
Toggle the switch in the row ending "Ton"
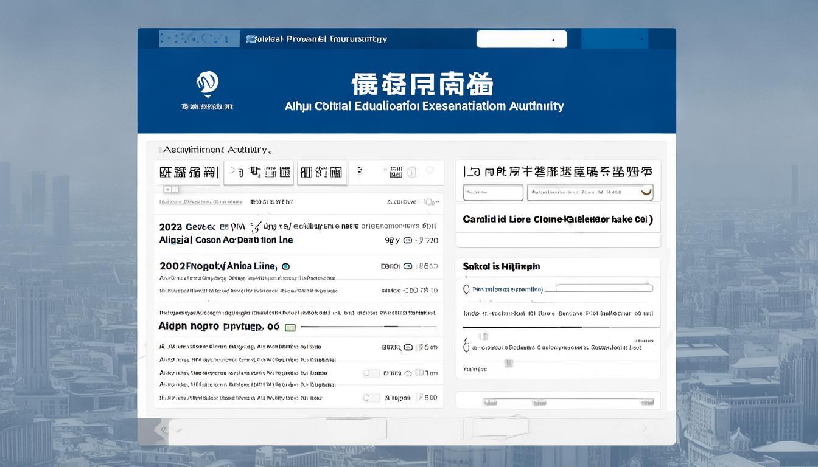(x=371, y=373)
